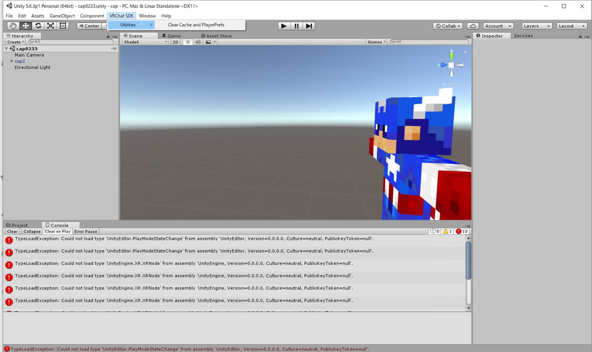The width and height of the screenshot is (592, 352).
Task: Lock the Hierarchy panel
Action: coord(108,36)
